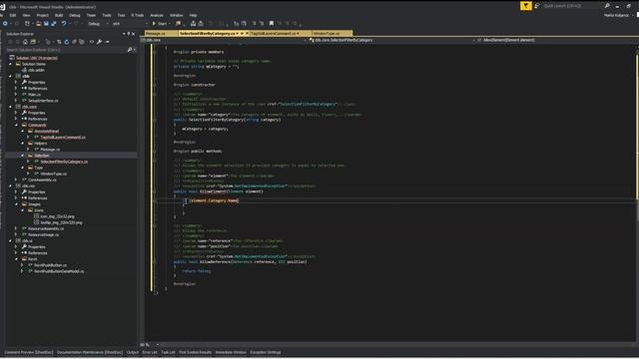Open the Edit menu
The width and height of the screenshot is (639, 359).
point(13,15)
